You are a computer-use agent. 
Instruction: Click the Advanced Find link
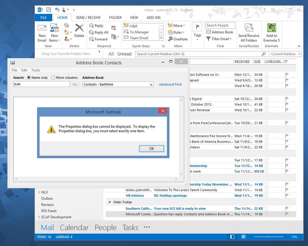[170, 85]
